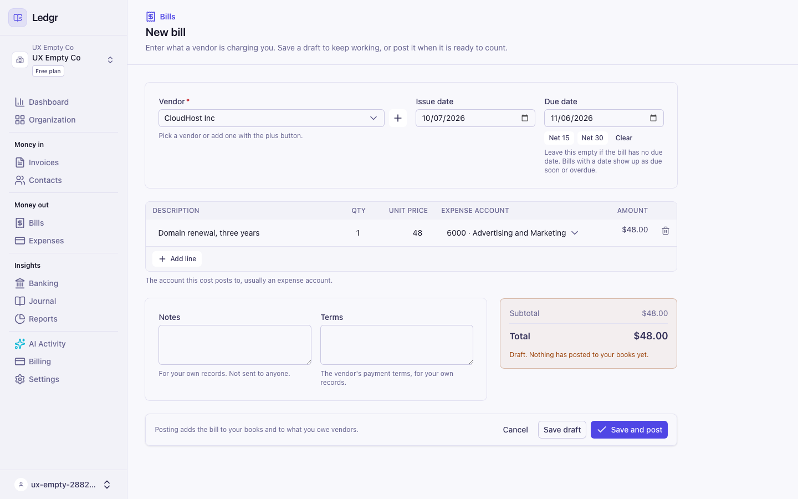Click the Bills sidebar icon
798x499 pixels.
[x=20, y=223]
